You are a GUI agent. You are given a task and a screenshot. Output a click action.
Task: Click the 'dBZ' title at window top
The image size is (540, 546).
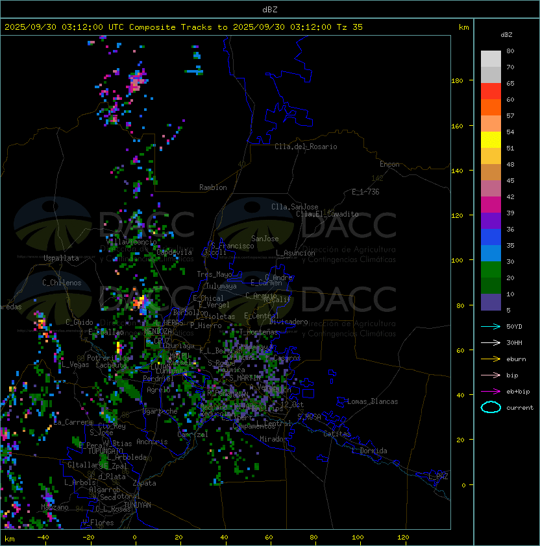(x=270, y=10)
